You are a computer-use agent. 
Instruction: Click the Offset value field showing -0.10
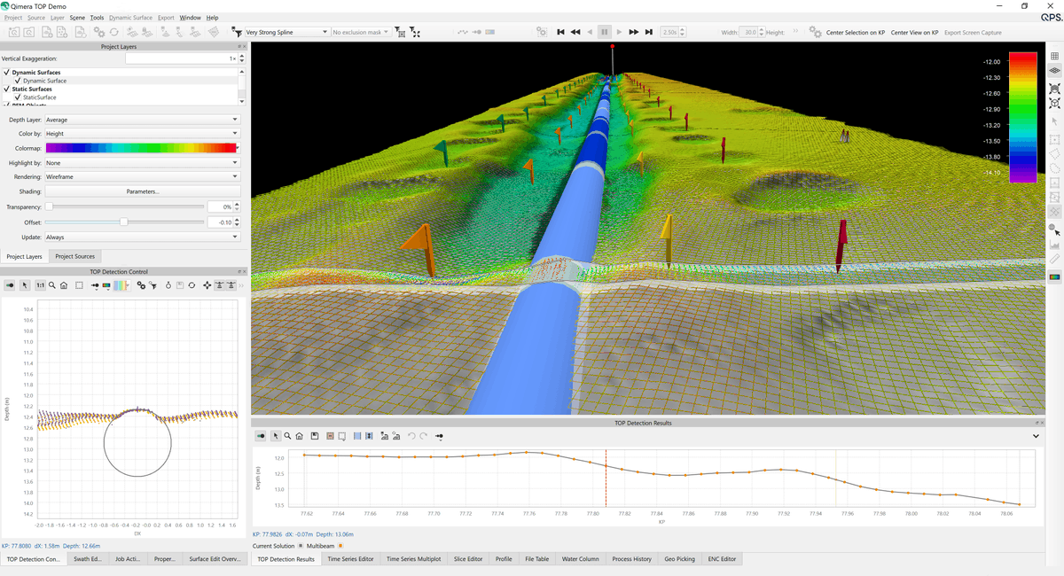coord(219,222)
